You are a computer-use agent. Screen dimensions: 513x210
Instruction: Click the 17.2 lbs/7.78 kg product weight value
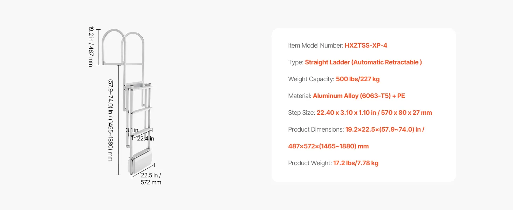coord(356,163)
